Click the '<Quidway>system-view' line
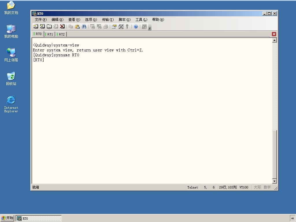The image size is (296, 222). [56, 45]
